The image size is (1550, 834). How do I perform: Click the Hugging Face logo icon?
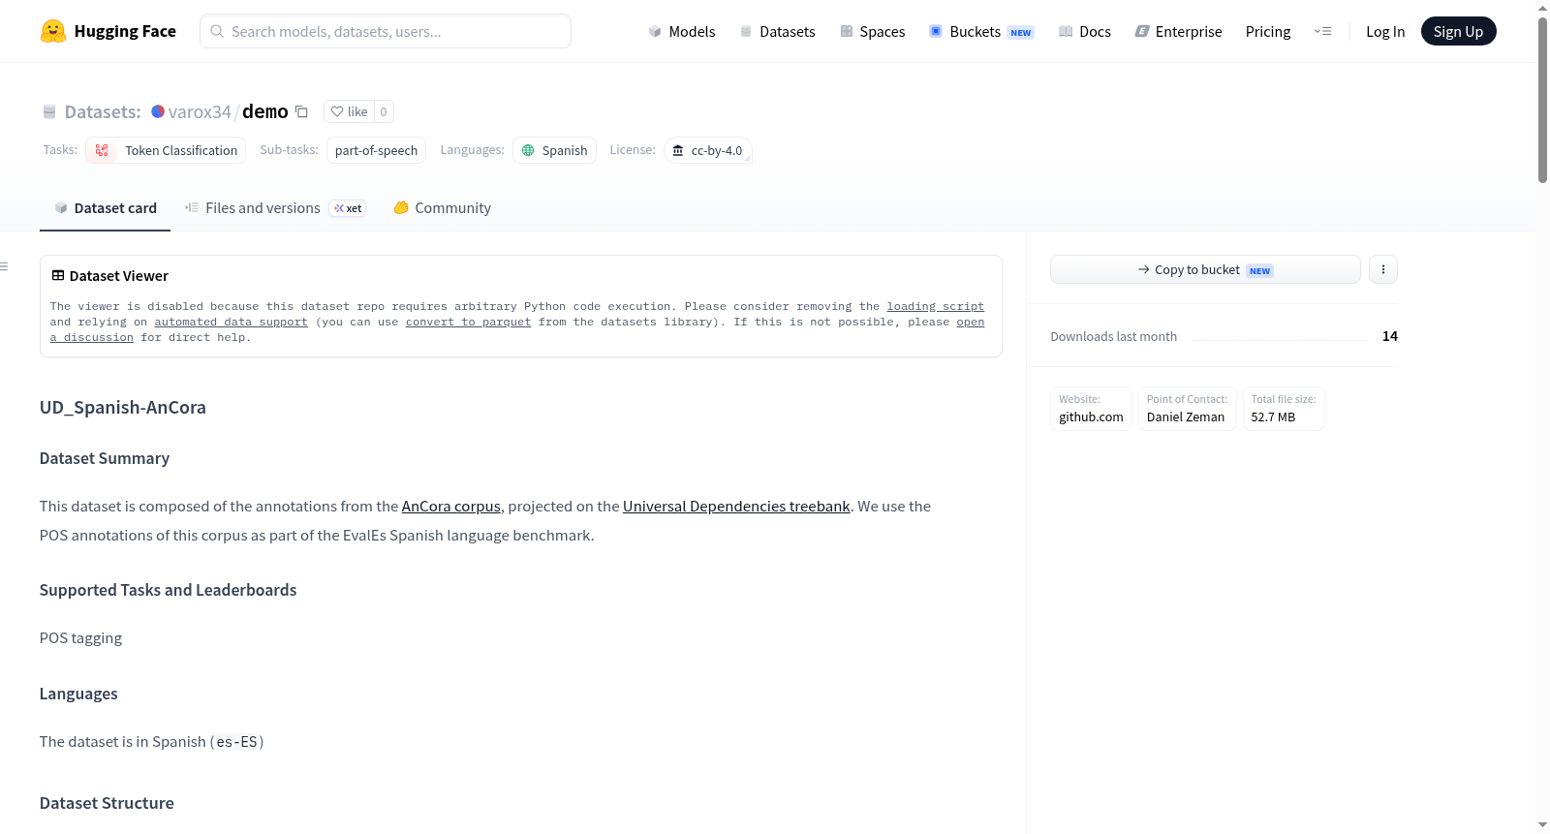(x=53, y=31)
